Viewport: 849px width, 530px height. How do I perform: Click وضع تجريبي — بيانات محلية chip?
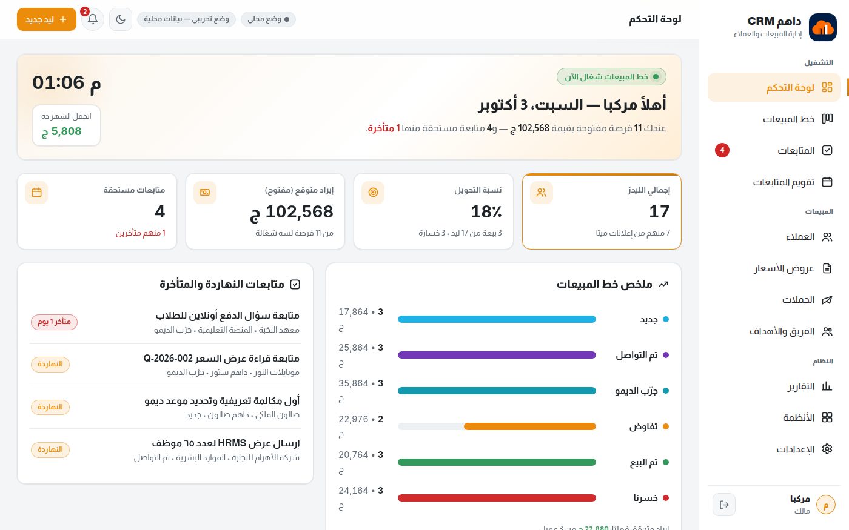(x=186, y=19)
